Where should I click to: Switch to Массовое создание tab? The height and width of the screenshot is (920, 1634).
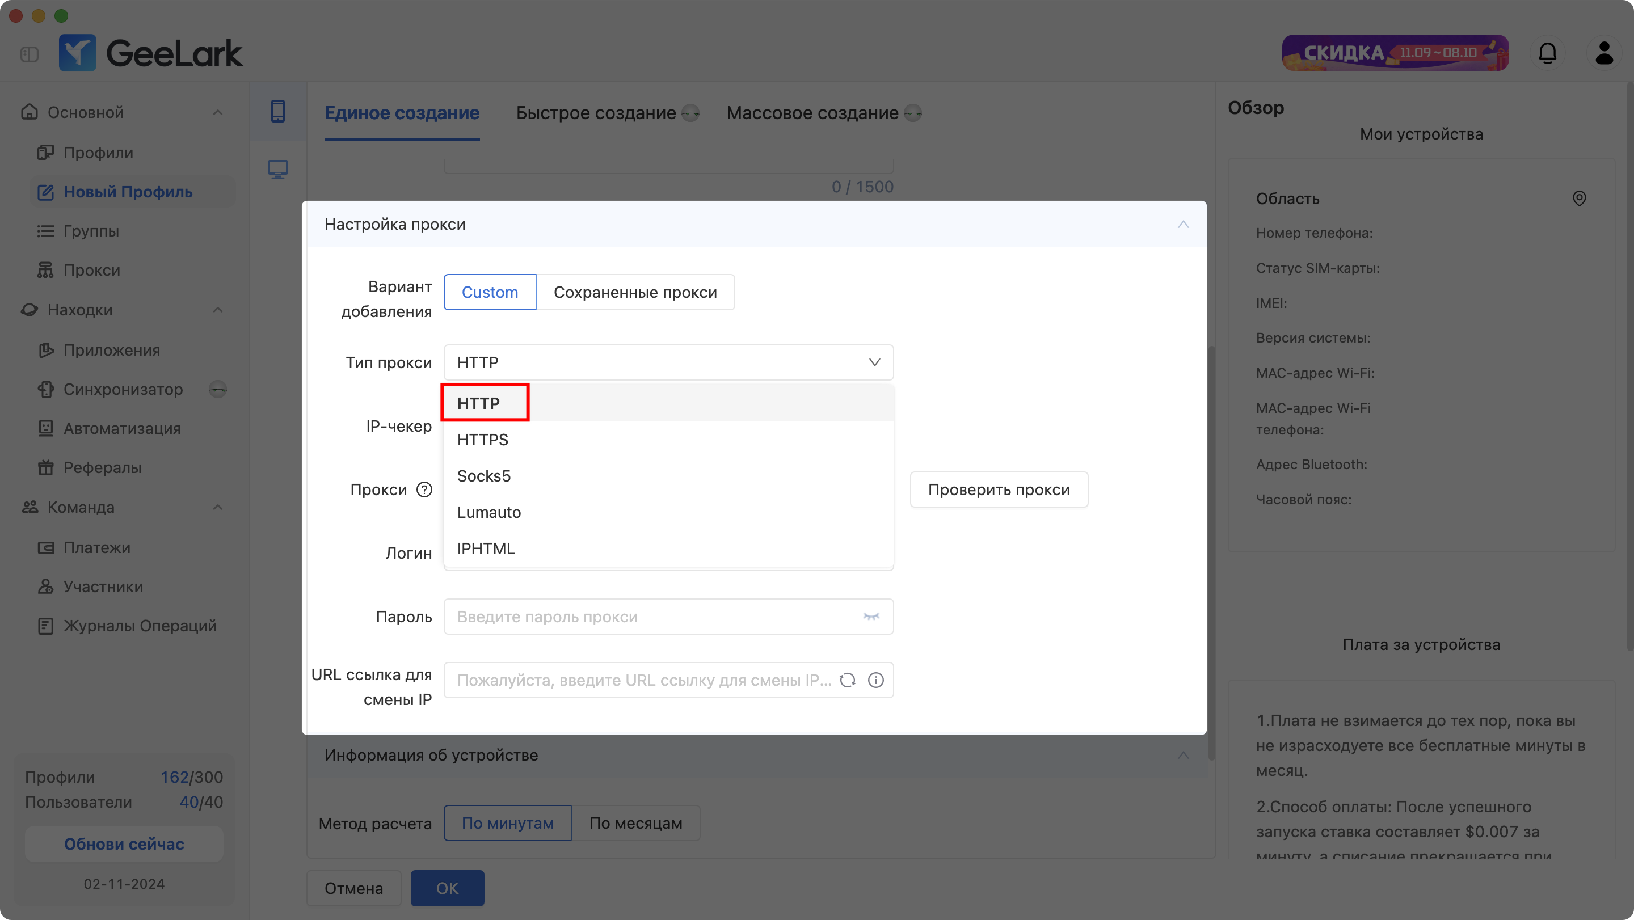coord(812,113)
